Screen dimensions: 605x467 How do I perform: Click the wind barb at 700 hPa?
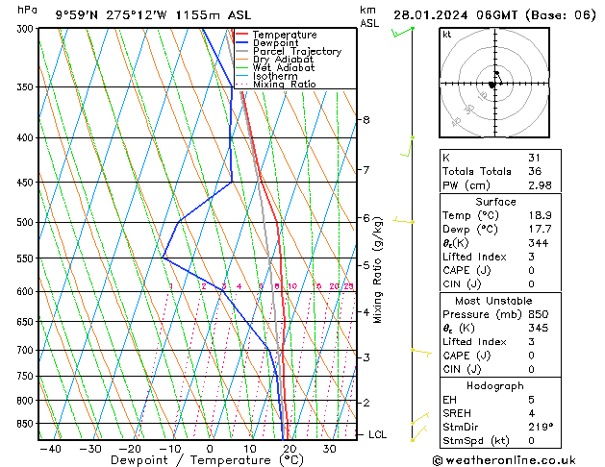[x=421, y=353]
